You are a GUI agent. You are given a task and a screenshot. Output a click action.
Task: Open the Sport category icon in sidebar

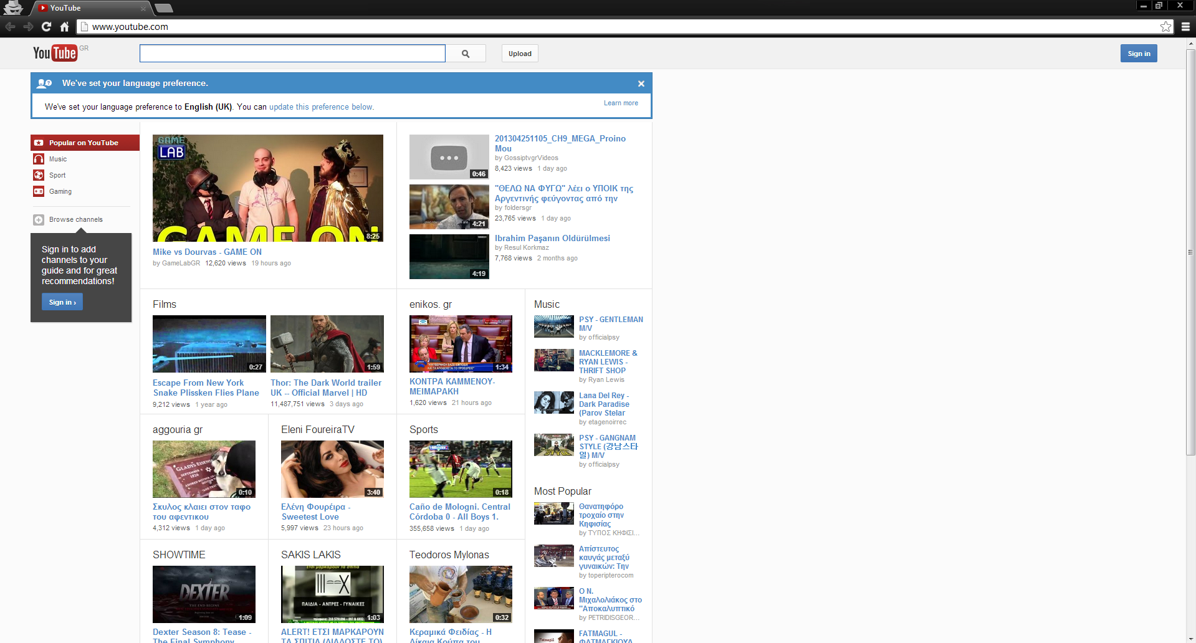point(39,175)
